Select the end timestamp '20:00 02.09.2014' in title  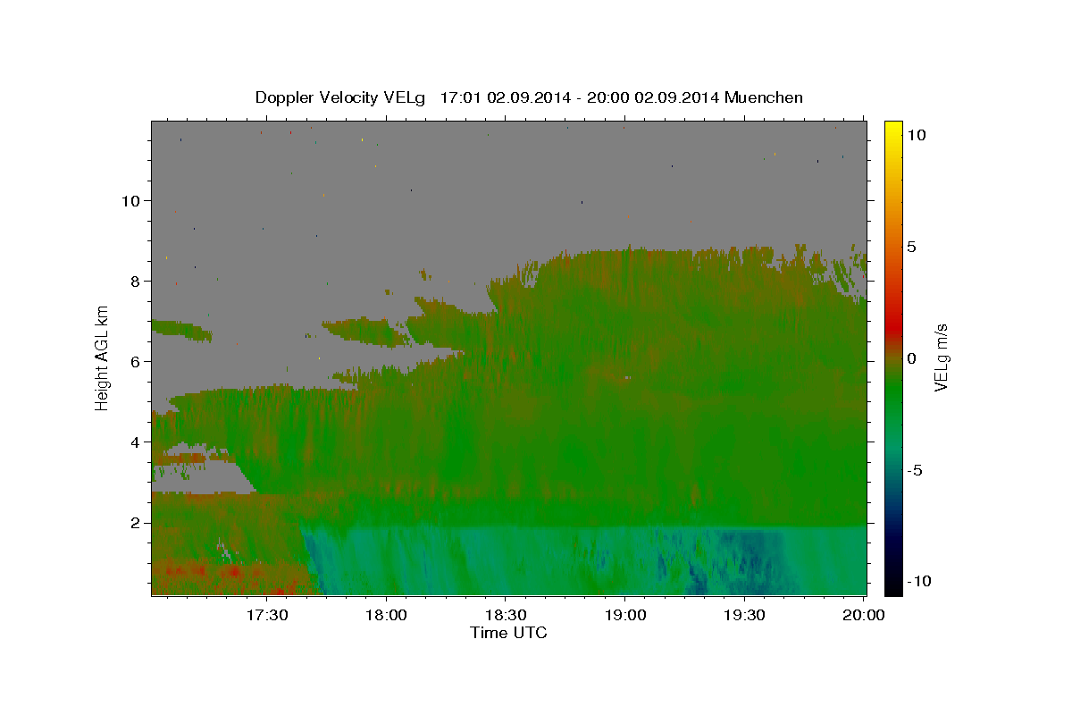pyautogui.click(x=654, y=97)
